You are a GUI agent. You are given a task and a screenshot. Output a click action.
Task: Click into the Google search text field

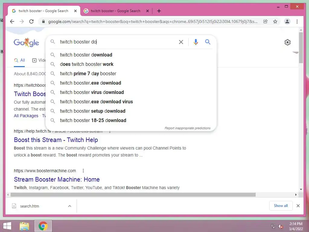click(x=117, y=42)
